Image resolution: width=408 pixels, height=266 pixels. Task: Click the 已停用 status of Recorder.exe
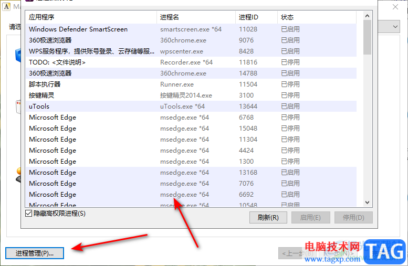tap(290, 62)
